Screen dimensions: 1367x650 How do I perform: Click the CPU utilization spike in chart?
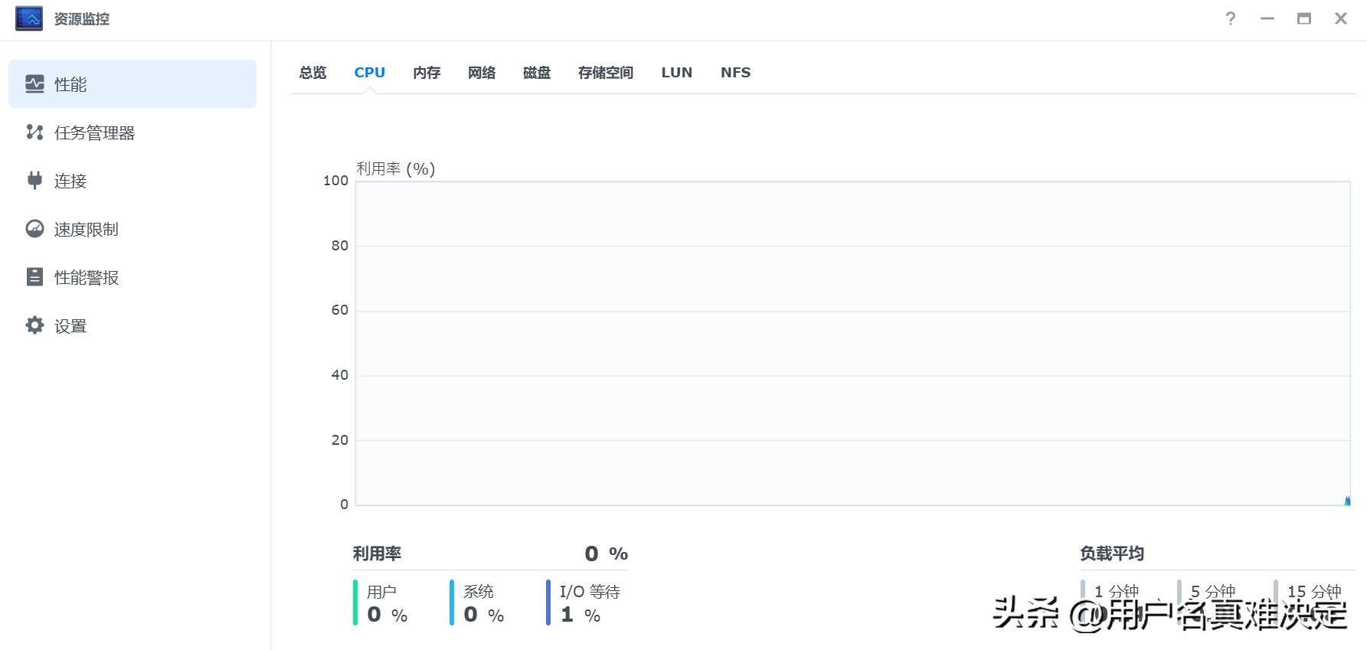[1347, 501]
